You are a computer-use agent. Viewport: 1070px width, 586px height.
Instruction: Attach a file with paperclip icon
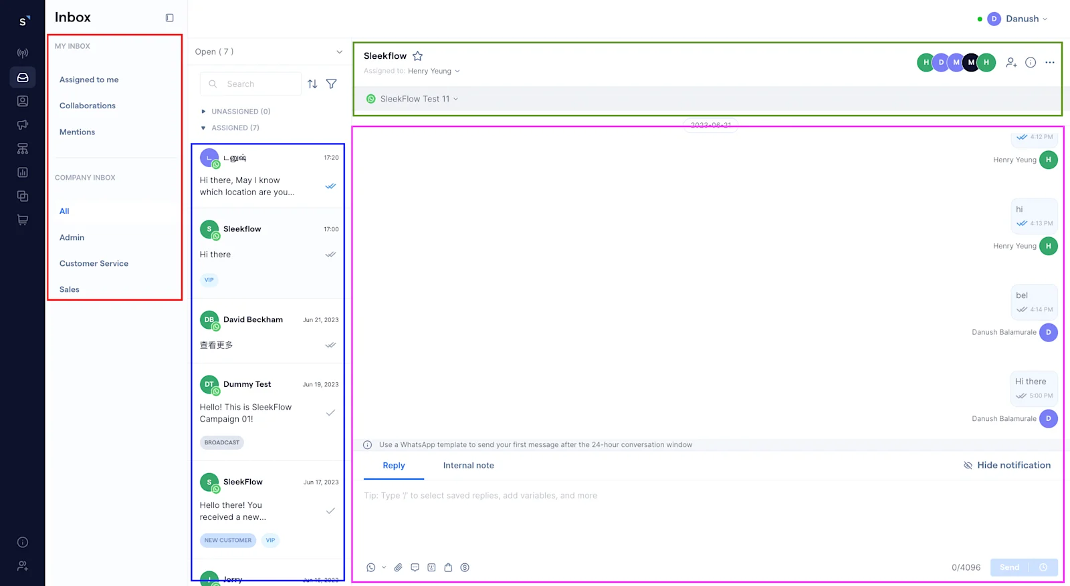click(x=398, y=567)
